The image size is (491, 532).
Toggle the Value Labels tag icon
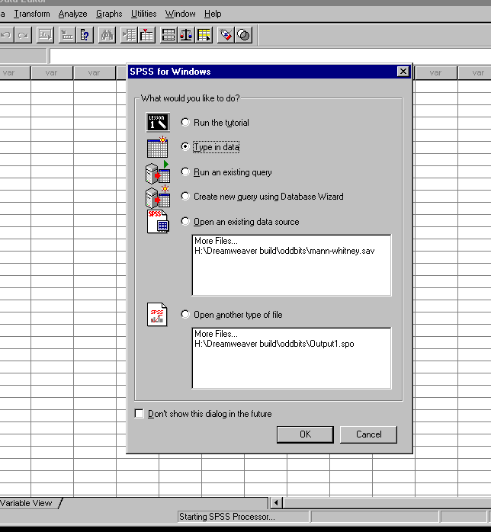pos(226,35)
